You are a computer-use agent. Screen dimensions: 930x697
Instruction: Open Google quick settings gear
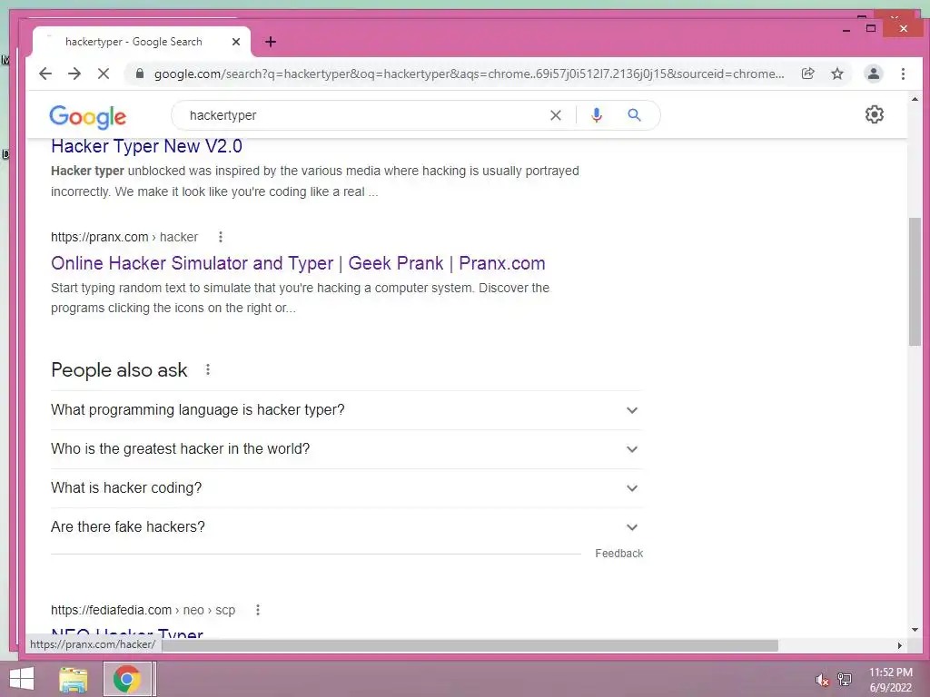click(x=875, y=114)
